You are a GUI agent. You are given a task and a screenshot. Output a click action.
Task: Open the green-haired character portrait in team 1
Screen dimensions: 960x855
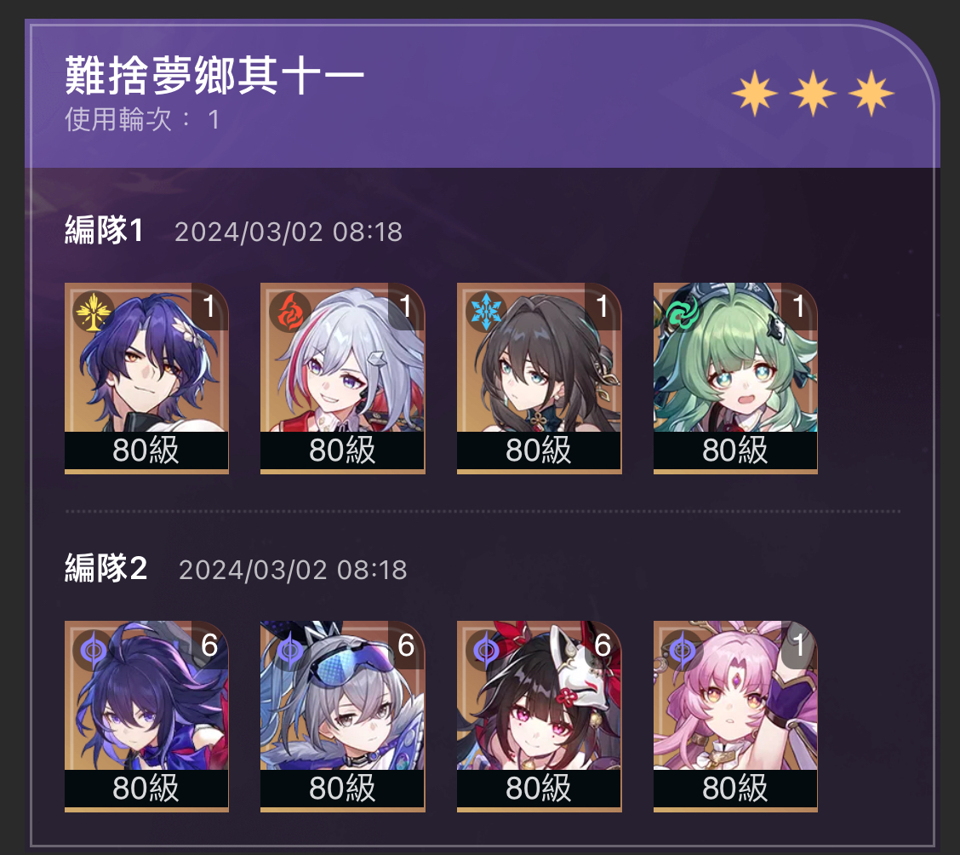tap(735, 378)
